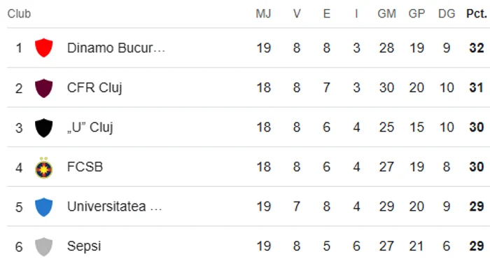Open the CFR Cluj team link
490x259 pixels.
[x=94, y=87]
